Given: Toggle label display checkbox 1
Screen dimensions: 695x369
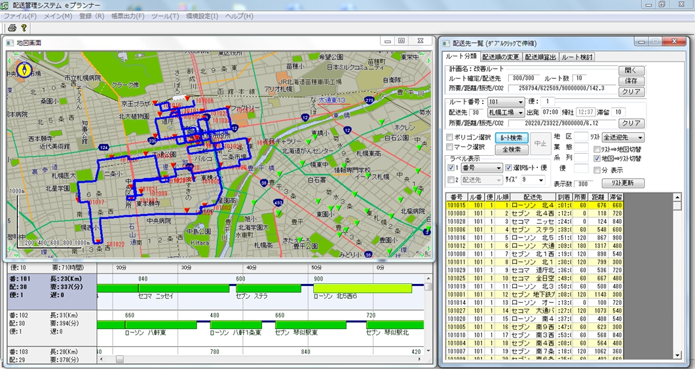Looking at the screenshot, I should [x=451, y=167].
